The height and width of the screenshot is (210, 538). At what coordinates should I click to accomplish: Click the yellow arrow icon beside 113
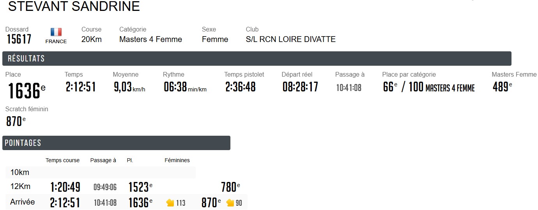point(170,203)
